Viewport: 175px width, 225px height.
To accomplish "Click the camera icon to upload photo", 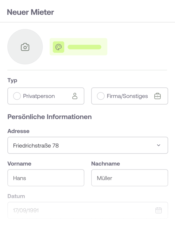I will pyautogui.click(x=25, y=47).
